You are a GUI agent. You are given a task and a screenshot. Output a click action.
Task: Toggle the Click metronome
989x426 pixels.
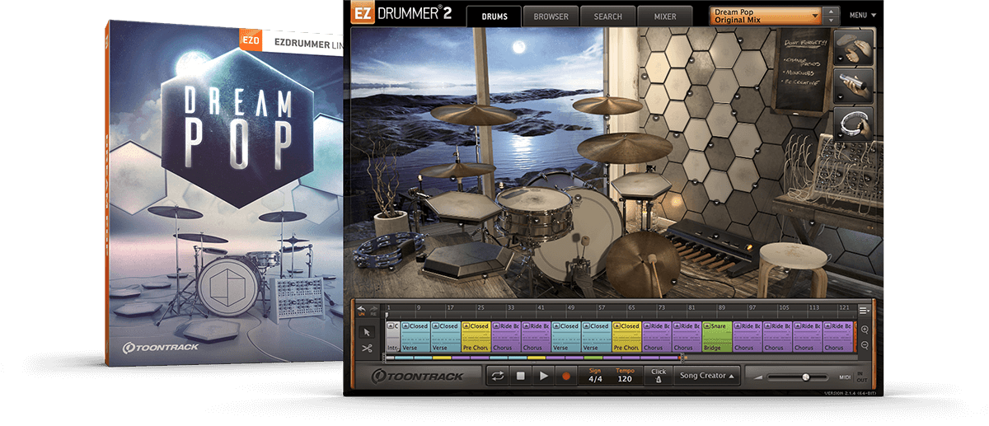point(658,376)
